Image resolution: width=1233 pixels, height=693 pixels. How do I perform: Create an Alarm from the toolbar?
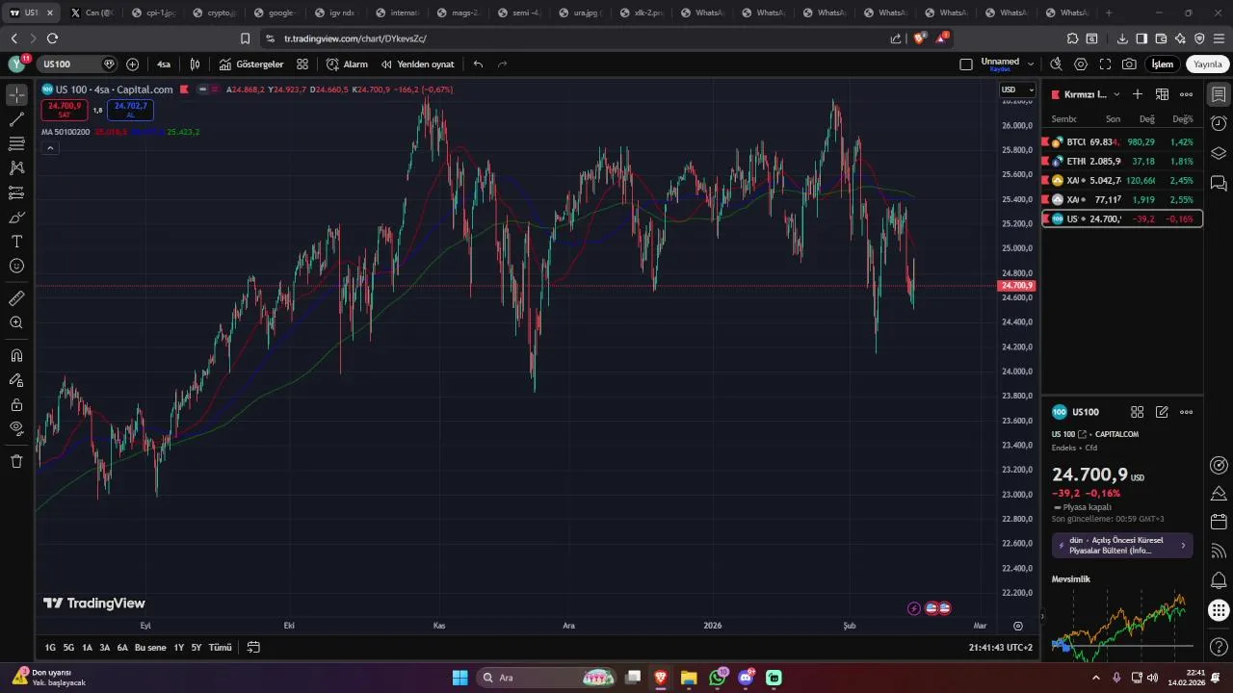(347, 64)
